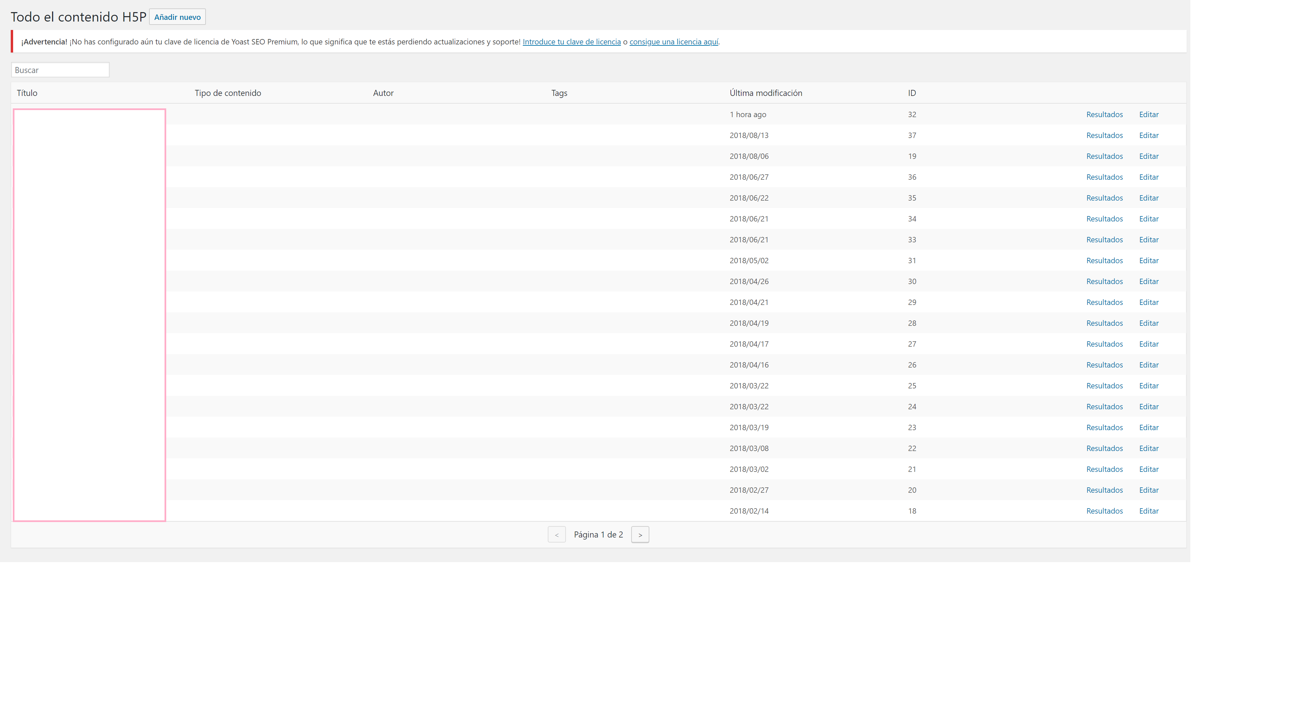Open Resultados for ID 35

[x=1104, y=198]
